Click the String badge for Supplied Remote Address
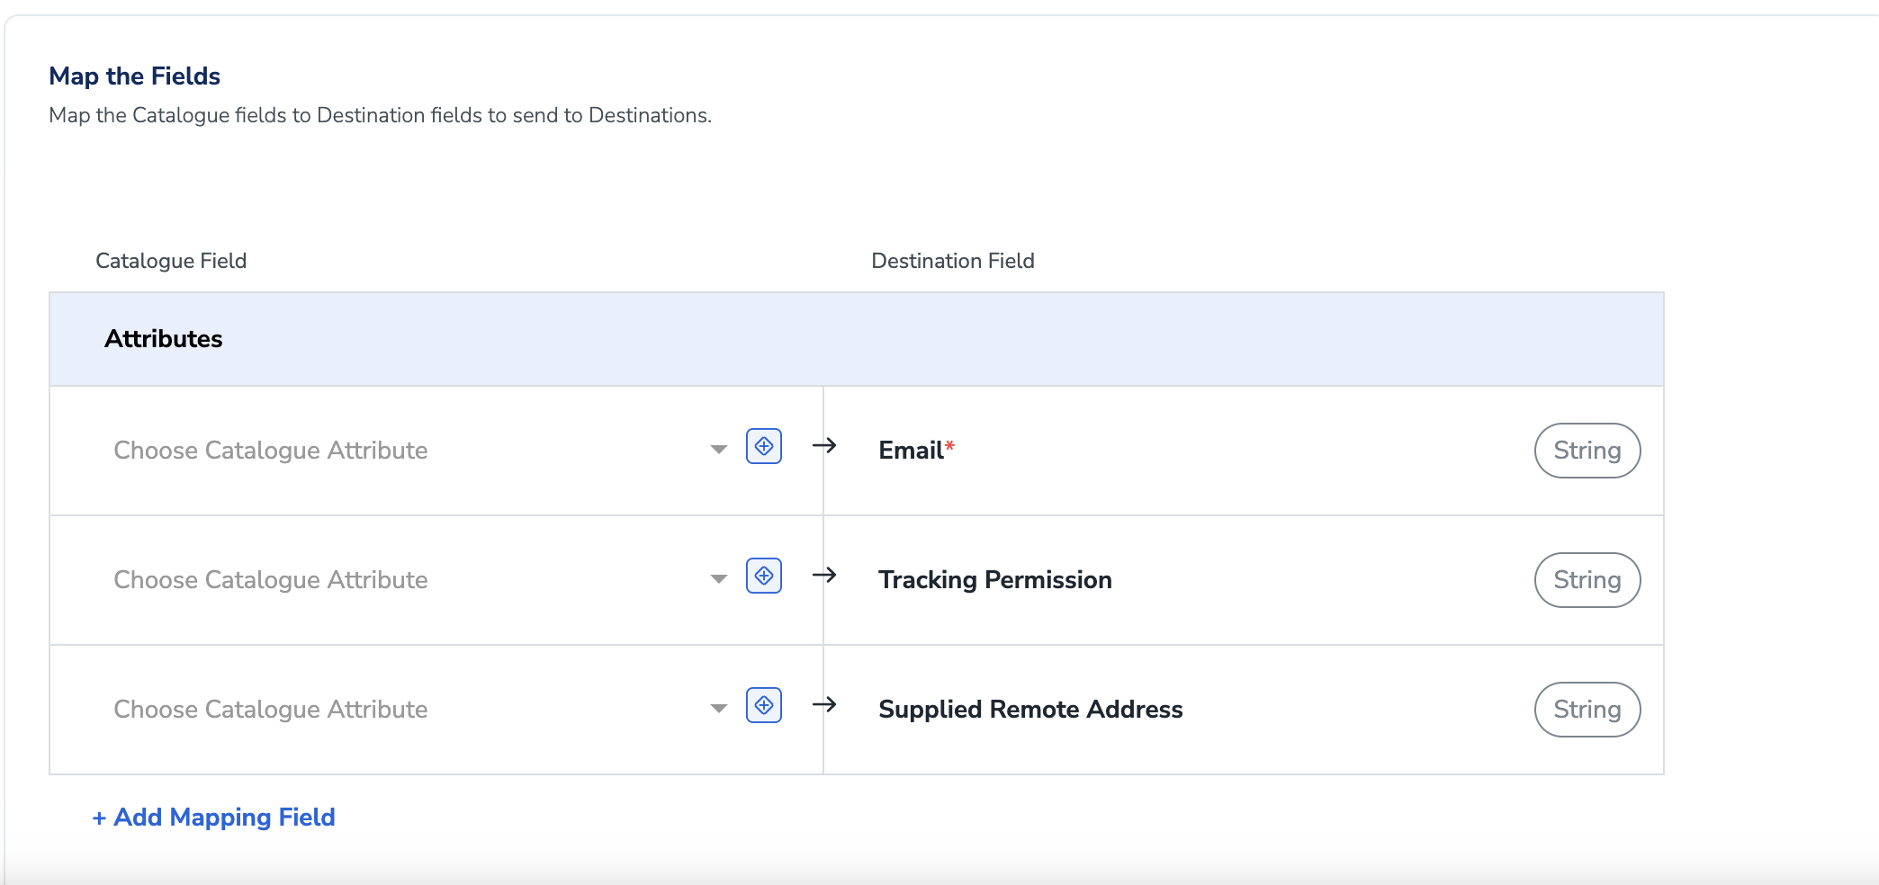Viewport: 1879px width, 885px height. (1587, 710)
